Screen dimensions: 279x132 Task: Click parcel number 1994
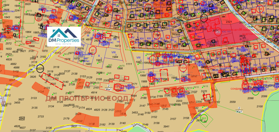(164, 79)
